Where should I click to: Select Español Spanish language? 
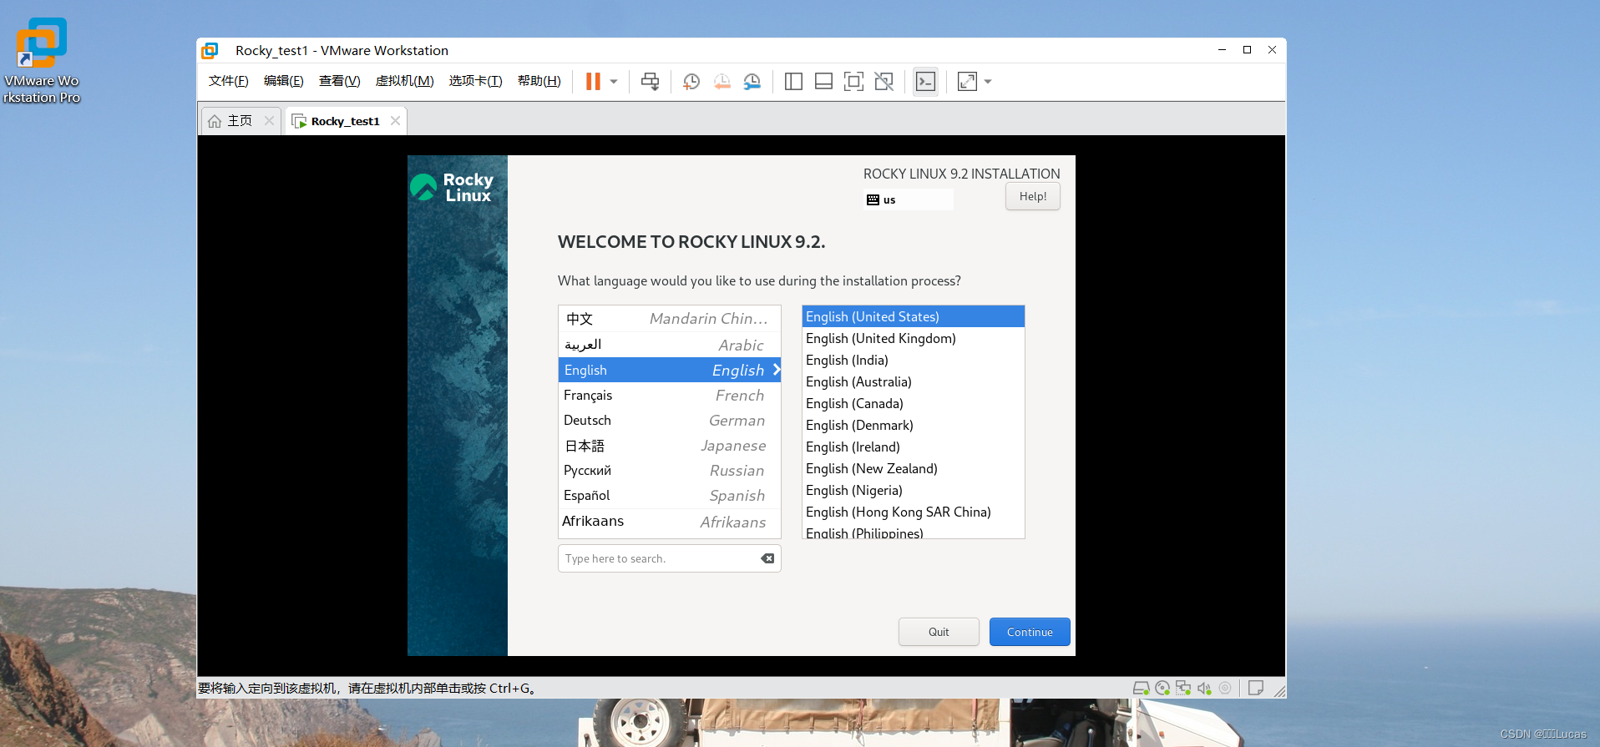tap(669, 496)
